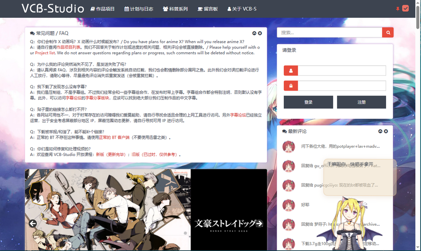Click the red checkmark box in the navbar
The image size is (421, 251).
(x=406, y=8)
